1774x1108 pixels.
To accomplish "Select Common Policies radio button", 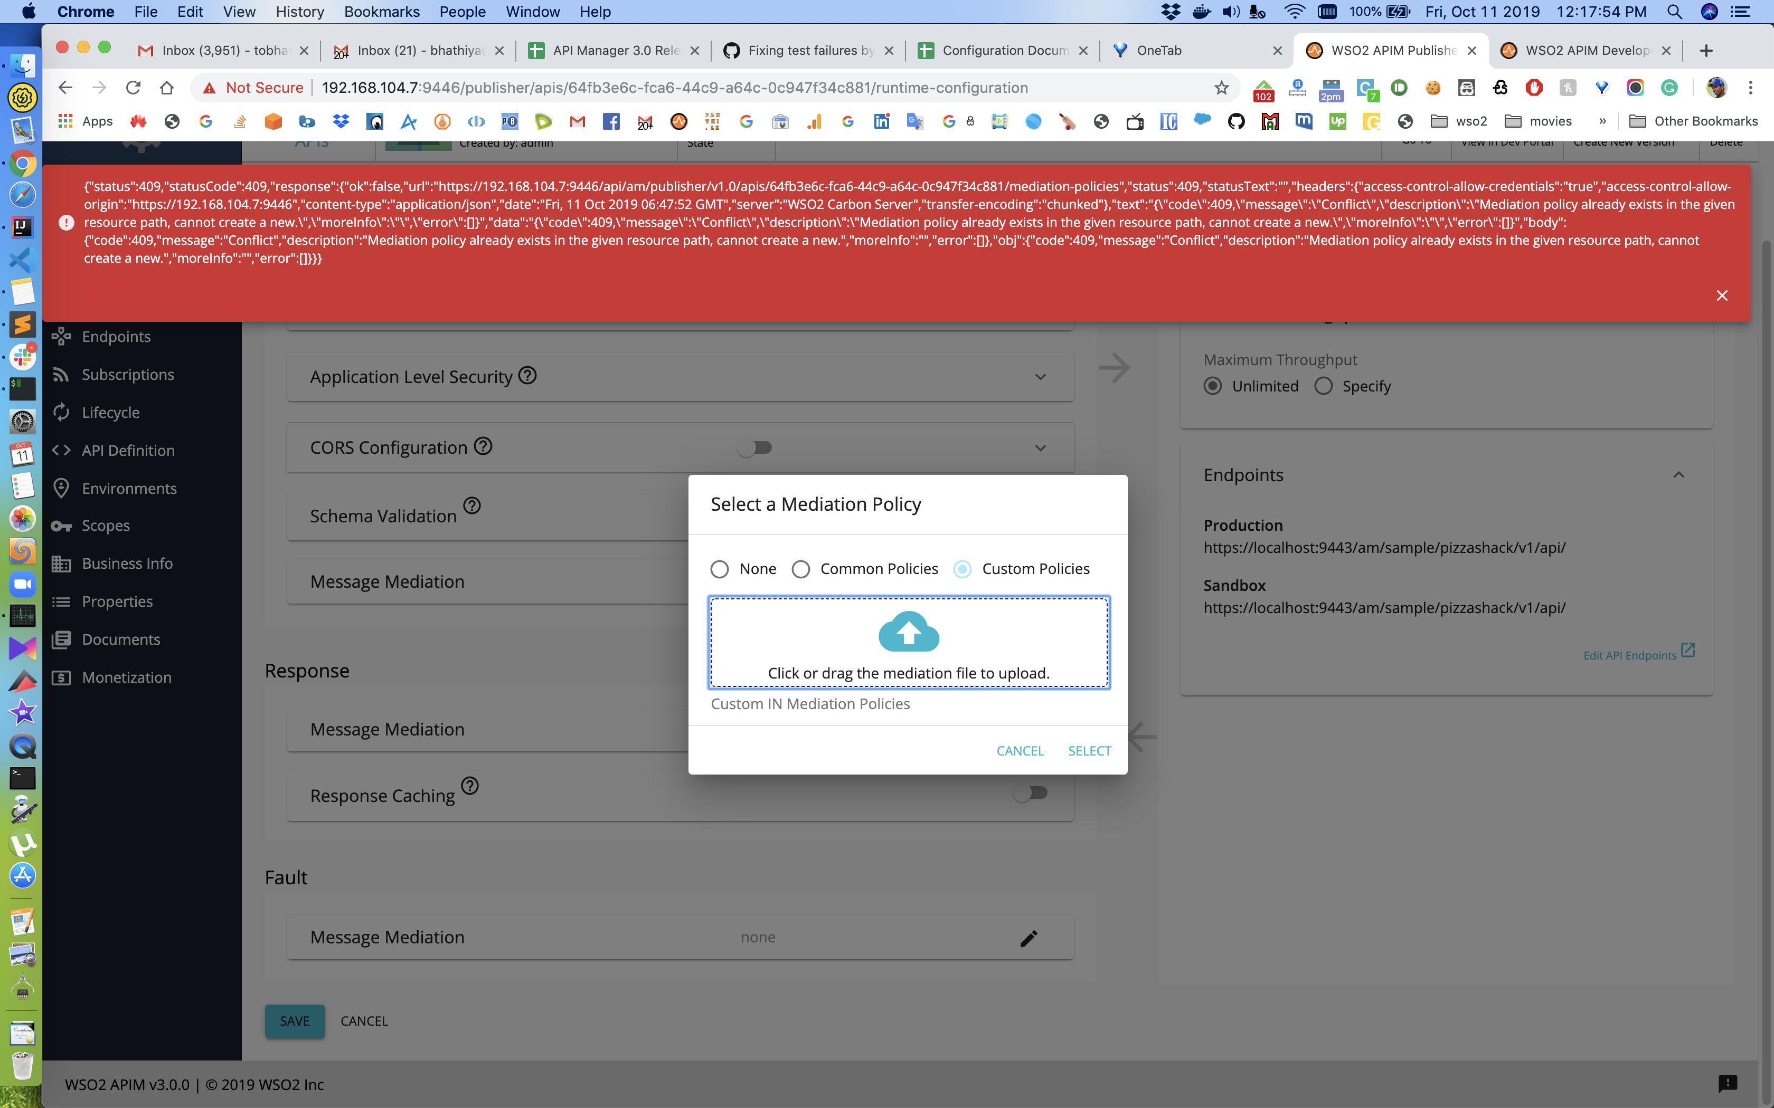I will (800, 569).
